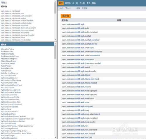Select com.netease.nimlib.sdk.avchat.constant in left package frame
The height and width of the screenshot is (139, 146).
(x=17, y=21)
